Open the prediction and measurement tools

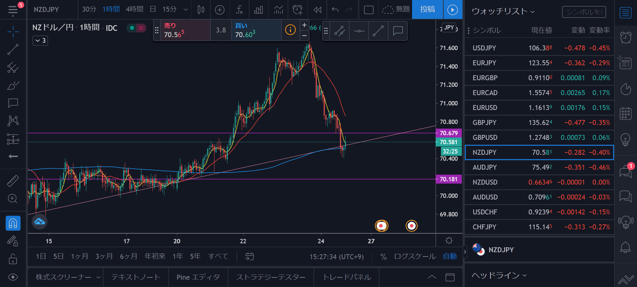(x=13, y=139)
